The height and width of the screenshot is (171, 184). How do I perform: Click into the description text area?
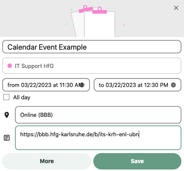pyautogui.click(x=98, y=138)
